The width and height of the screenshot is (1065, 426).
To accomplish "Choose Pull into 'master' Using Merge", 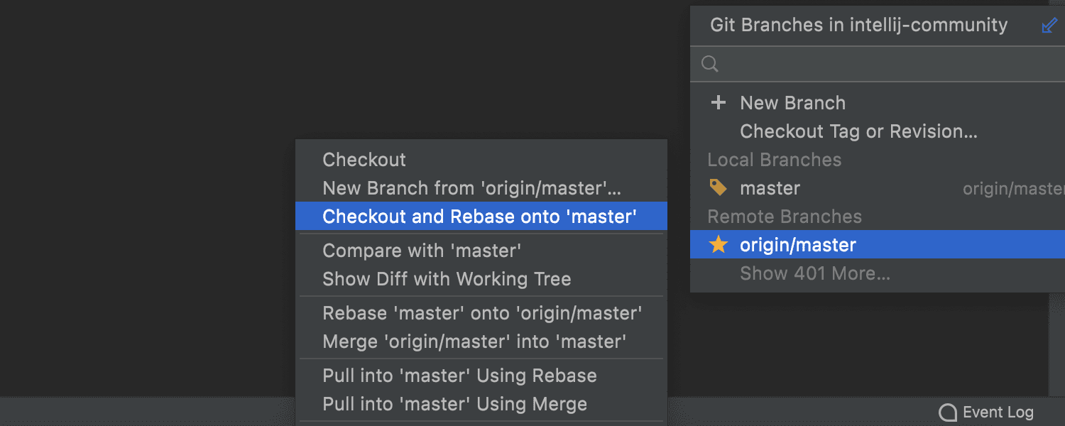I will coord(481,404).
